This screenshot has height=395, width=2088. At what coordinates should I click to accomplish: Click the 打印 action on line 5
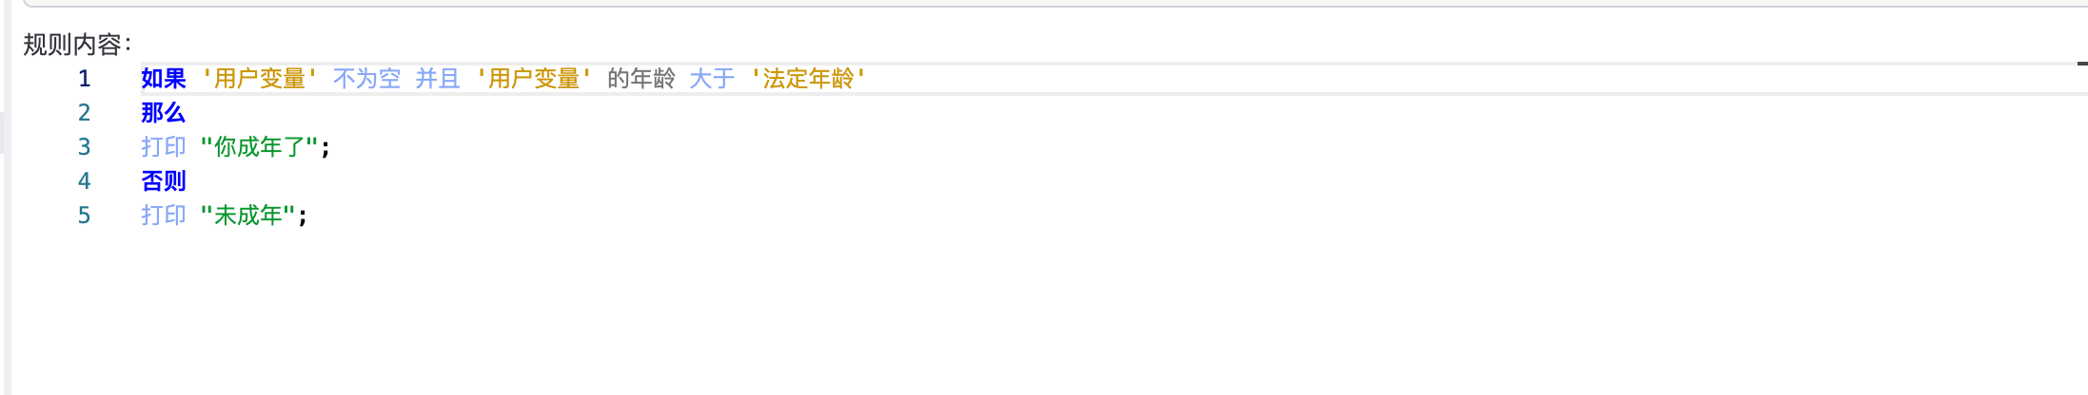tap(164, 216)
